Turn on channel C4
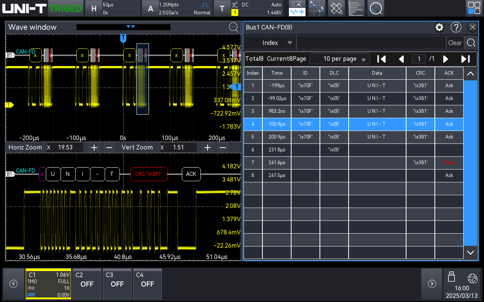 pyautogui.click(x=147, y=284)
